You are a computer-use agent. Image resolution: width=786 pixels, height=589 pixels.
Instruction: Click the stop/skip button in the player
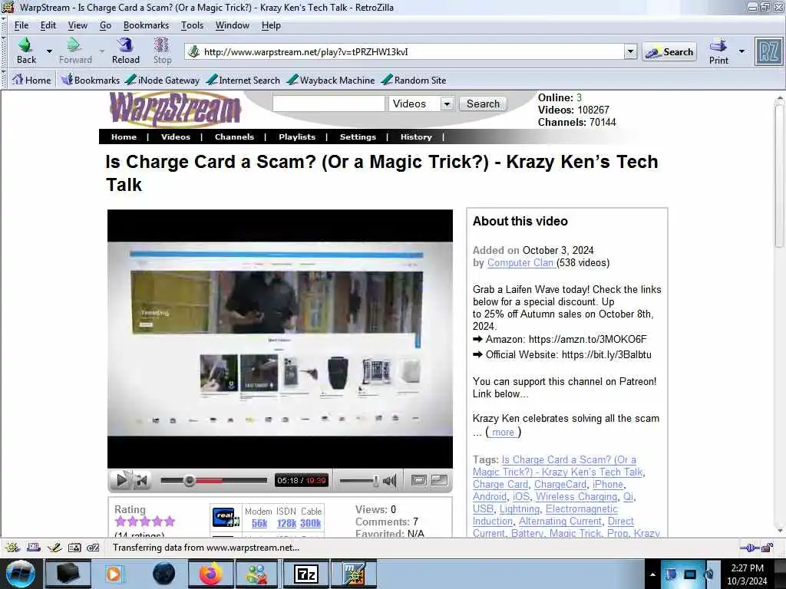coord(142,480)
